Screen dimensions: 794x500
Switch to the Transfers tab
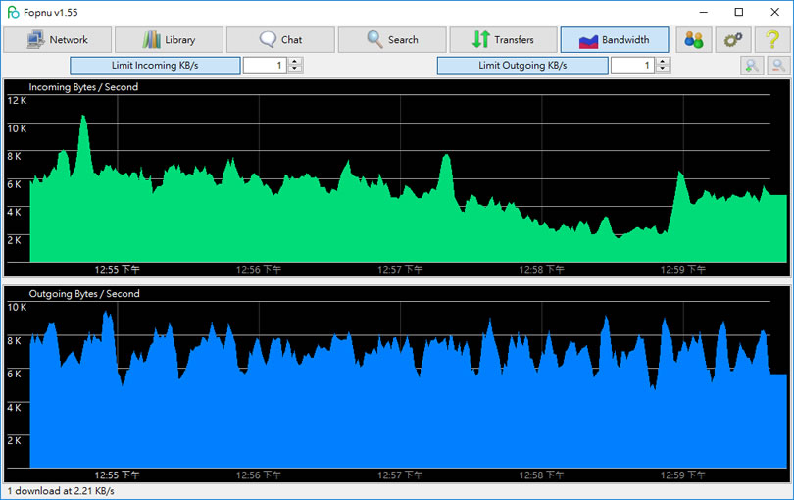pos(503,39)
